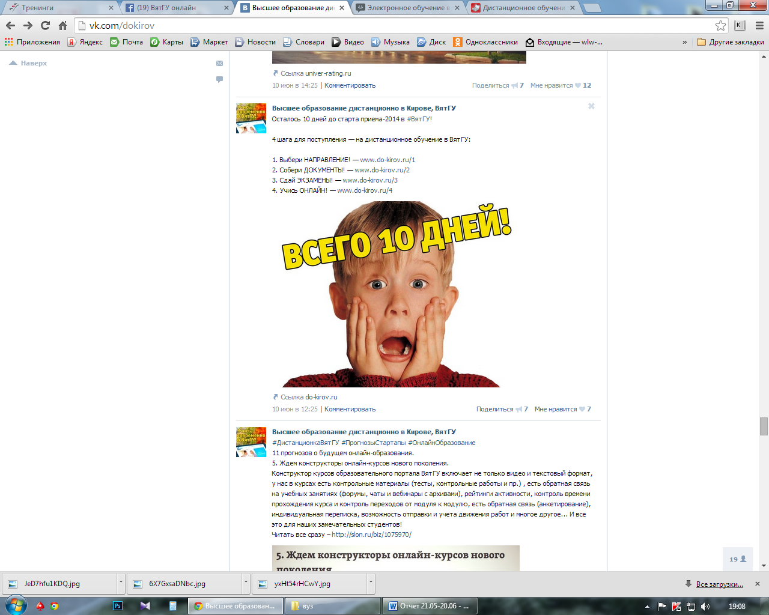Show all downloads via Все загрузки
This screenshot has width=769, height=615.
pos(719,584)
